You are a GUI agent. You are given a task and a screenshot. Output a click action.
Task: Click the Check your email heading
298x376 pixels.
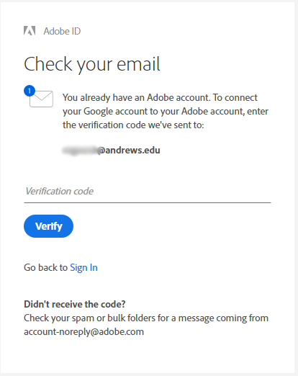[92, 64]
